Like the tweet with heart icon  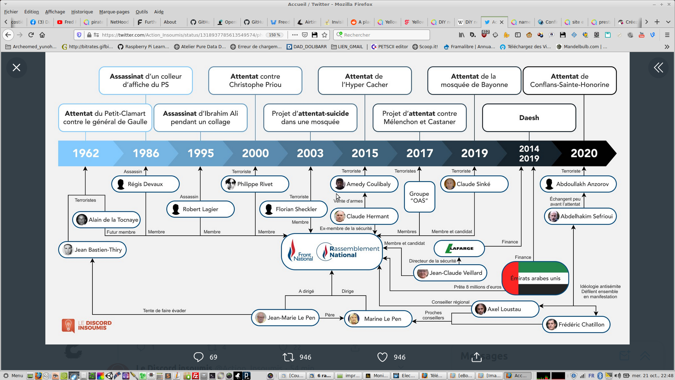382,357
